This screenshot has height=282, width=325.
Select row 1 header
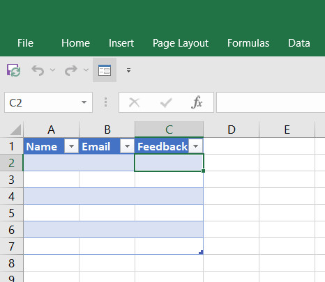click(11, 146)
